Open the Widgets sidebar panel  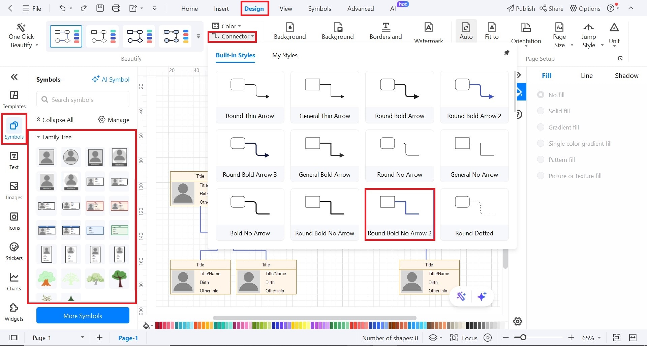pyautogui.click(x=14, y=312)
